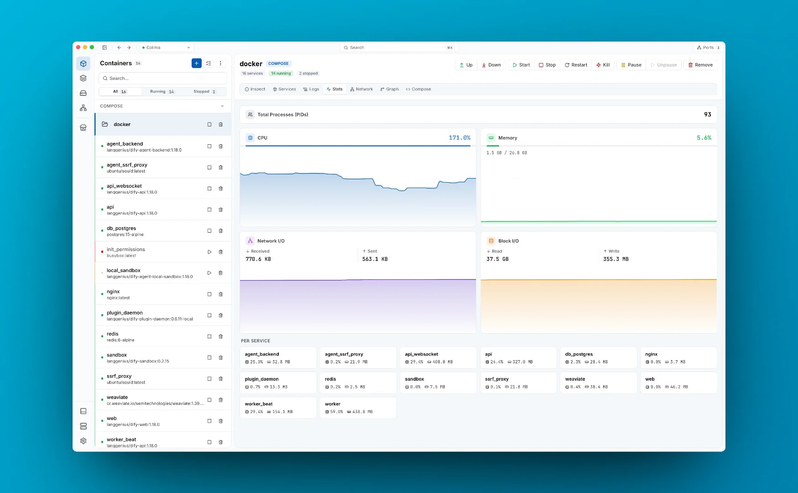Click the Down button
798x493 pixels.
point(491,65)
